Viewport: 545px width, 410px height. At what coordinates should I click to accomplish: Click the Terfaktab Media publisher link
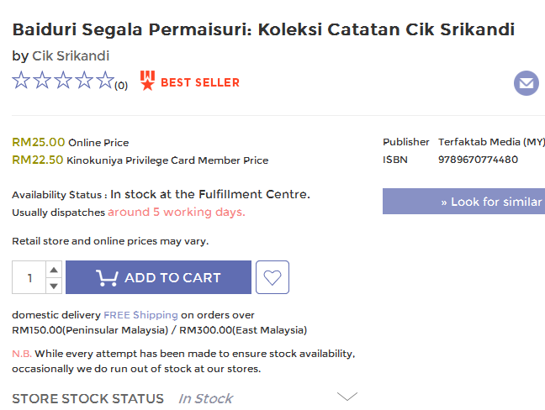tap(491, 142)
